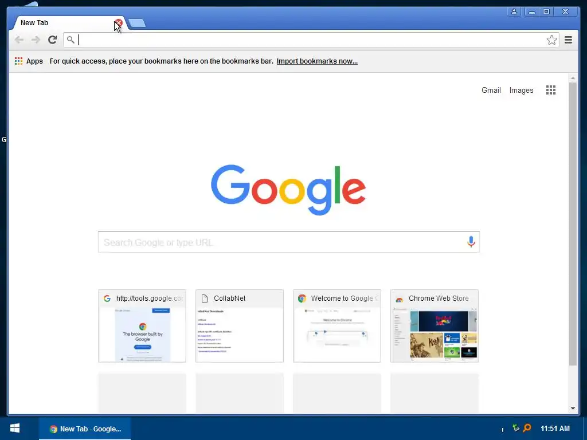Click the browser back arrow
The height and width of the screenshot is (440, 587).
(x=19, y=40)
